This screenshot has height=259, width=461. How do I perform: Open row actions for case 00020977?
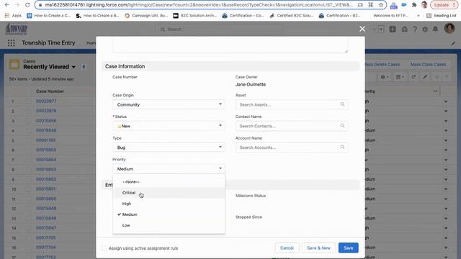point(446,101)
